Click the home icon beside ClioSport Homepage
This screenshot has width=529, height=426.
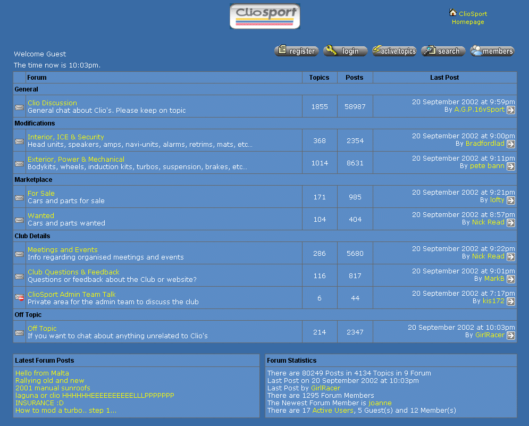(453, 12)
